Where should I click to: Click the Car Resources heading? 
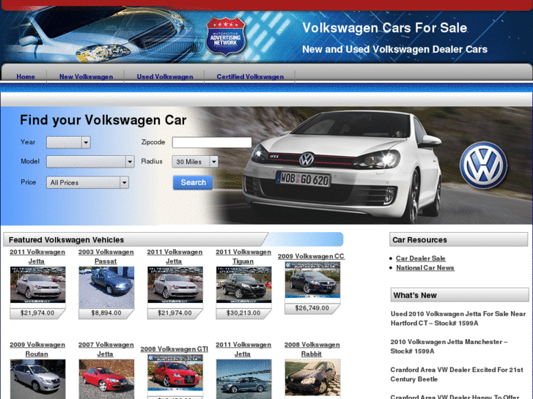pos(419,240)
